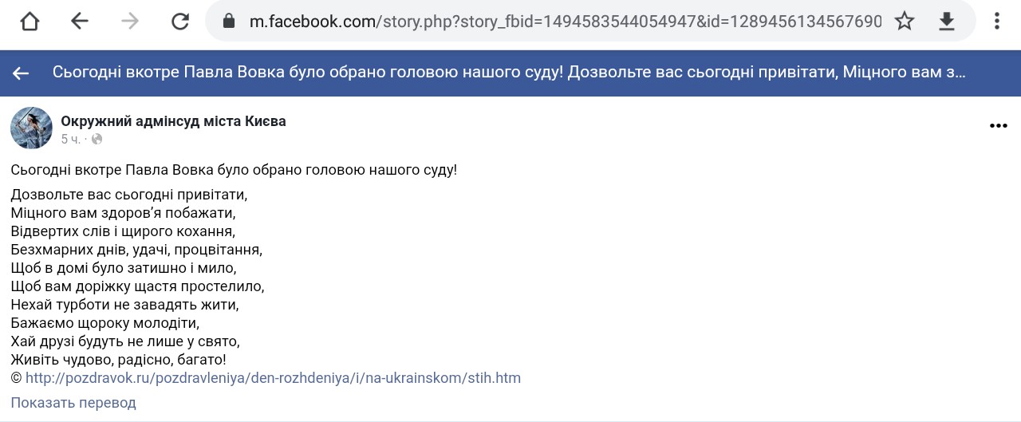
Task: Click the first post line about Павла Вовка
Action: coord(234,170)
